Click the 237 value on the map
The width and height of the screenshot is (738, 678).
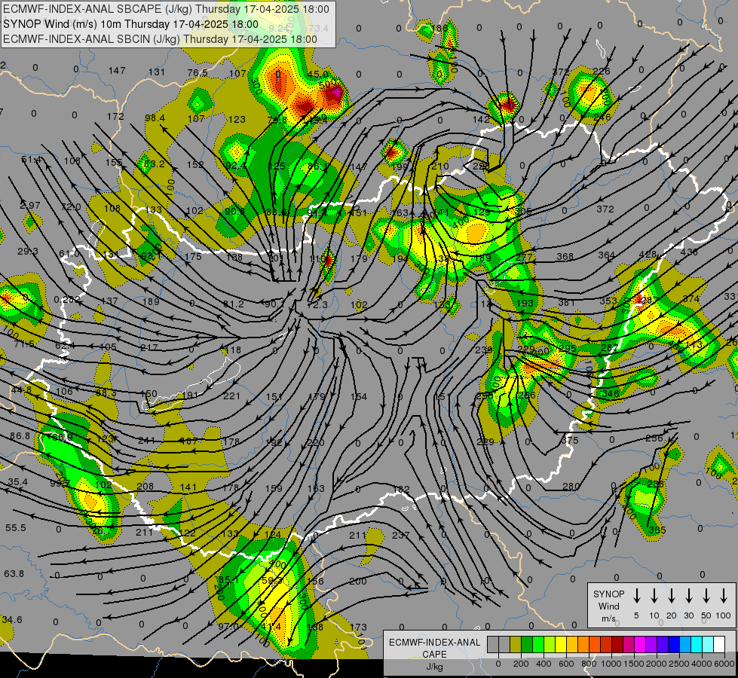(x=400, y=535)
